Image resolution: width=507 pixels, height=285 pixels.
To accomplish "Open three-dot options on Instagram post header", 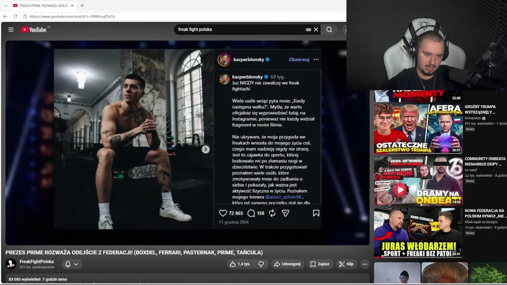I will tap(316, 59).
